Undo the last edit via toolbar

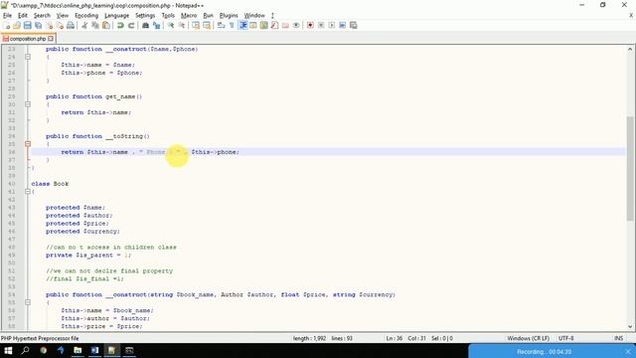click(x=120, y=25)
